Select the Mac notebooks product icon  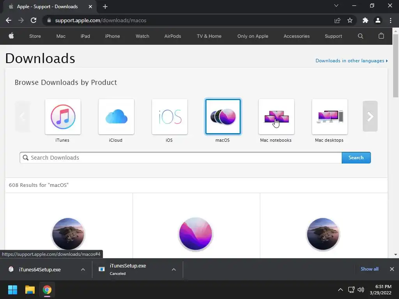(276, 117)
